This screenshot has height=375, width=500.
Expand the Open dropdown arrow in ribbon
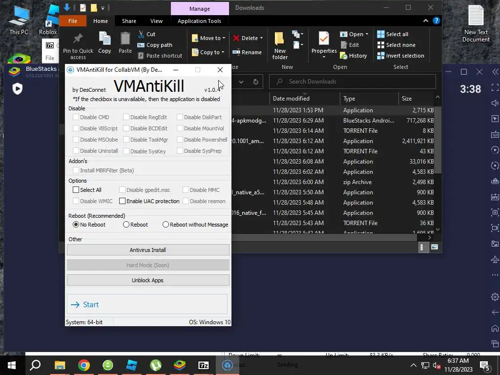point(367,34)
